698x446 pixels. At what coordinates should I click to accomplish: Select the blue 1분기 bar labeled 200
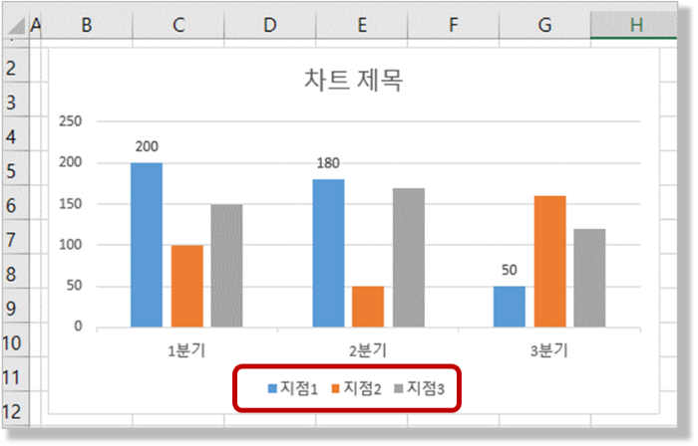(x=147, y=245)
